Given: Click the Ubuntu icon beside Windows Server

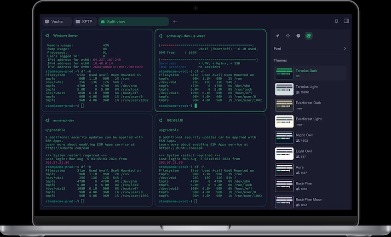Looking at the screenshot, I should click(46, 35).
